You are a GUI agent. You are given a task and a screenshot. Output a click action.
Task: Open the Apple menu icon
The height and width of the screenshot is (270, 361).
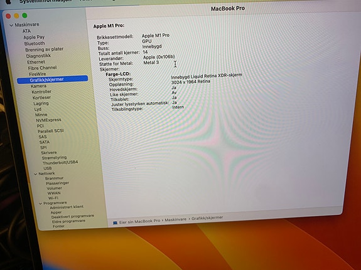point(8,2)
